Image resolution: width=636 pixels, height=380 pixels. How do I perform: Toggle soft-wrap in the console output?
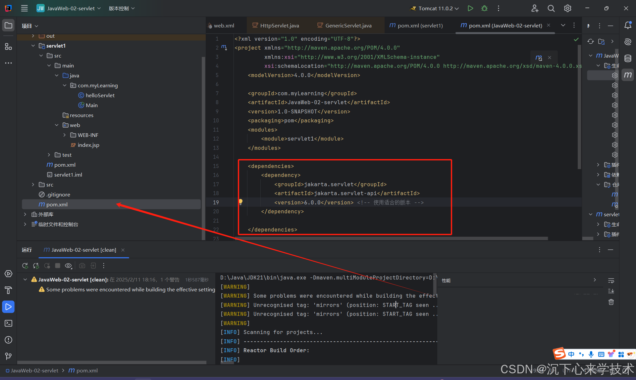(611, 280)
